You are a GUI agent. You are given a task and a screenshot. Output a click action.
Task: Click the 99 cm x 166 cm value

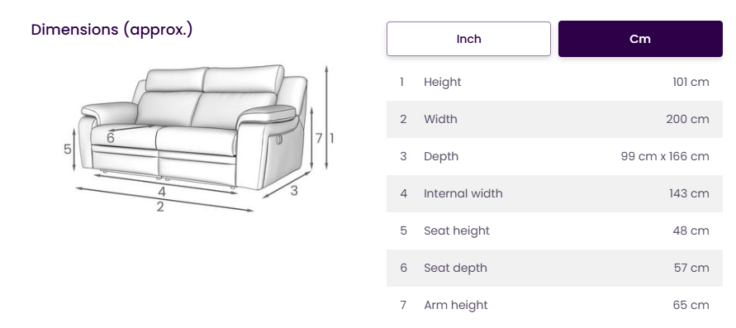pyautogui.click(x=665, y=156)
